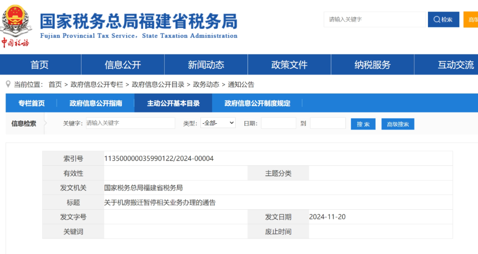Screen dimensions: 478x254
Task: Switch to the 专栏首页 tab
Action: point(31,103)
